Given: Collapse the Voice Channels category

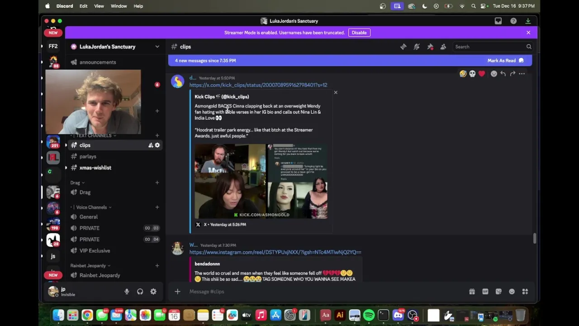Looking at the screenshot, I should tap(91, 207).
